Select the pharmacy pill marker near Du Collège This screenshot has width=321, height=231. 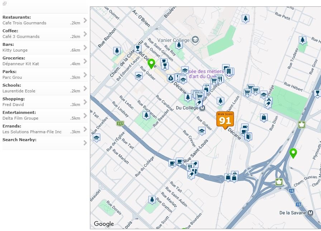[x=198, y=103]
